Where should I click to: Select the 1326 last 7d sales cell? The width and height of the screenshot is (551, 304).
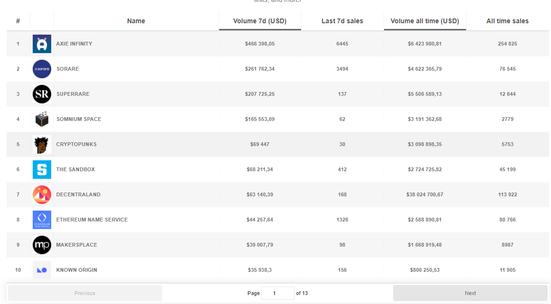pos(342,220)
